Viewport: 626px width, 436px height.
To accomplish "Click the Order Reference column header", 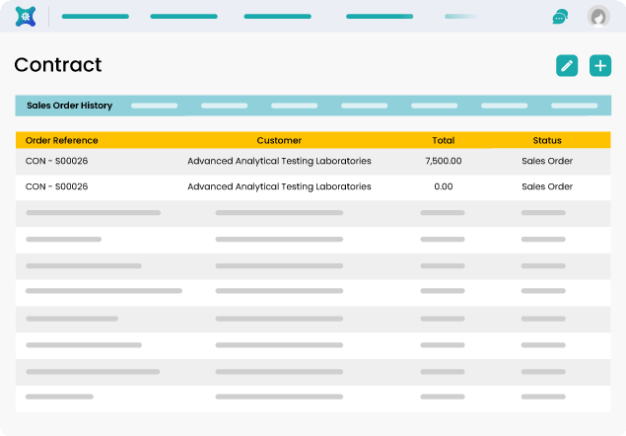I will [x=61, y=140].
